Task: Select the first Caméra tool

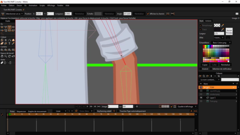Action: (x=2, y=50)
